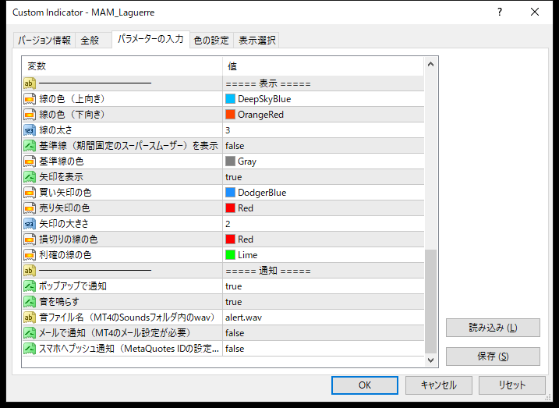Click the string icon of the ===== 表示 ===== row

tap(30, 83)
